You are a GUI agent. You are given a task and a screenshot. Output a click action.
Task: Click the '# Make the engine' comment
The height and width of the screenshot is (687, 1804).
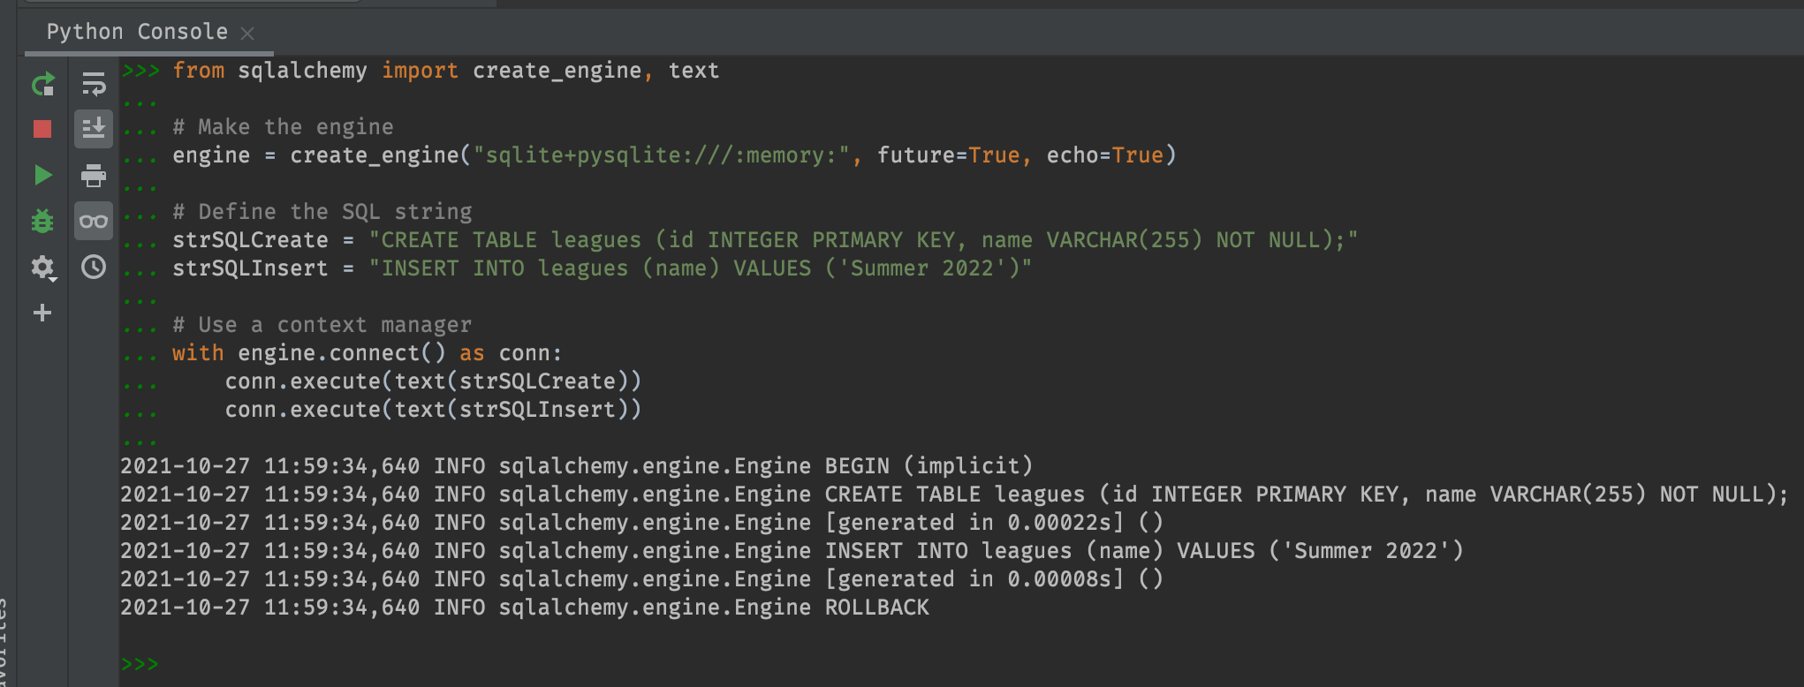(x=283, y=127)
